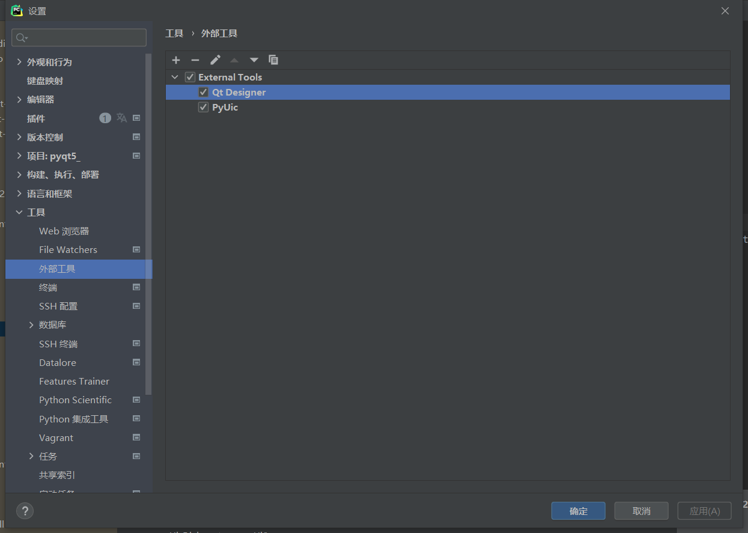This screenshot has height=533, width=748.
Task: Click the Edit pencil icon
Action: (x=215, y=60)
